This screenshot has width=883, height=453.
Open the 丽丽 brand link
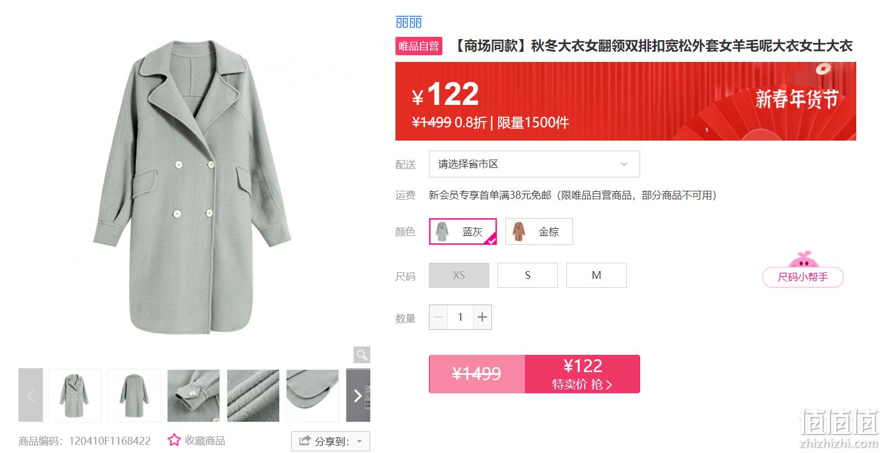(409, 22)
